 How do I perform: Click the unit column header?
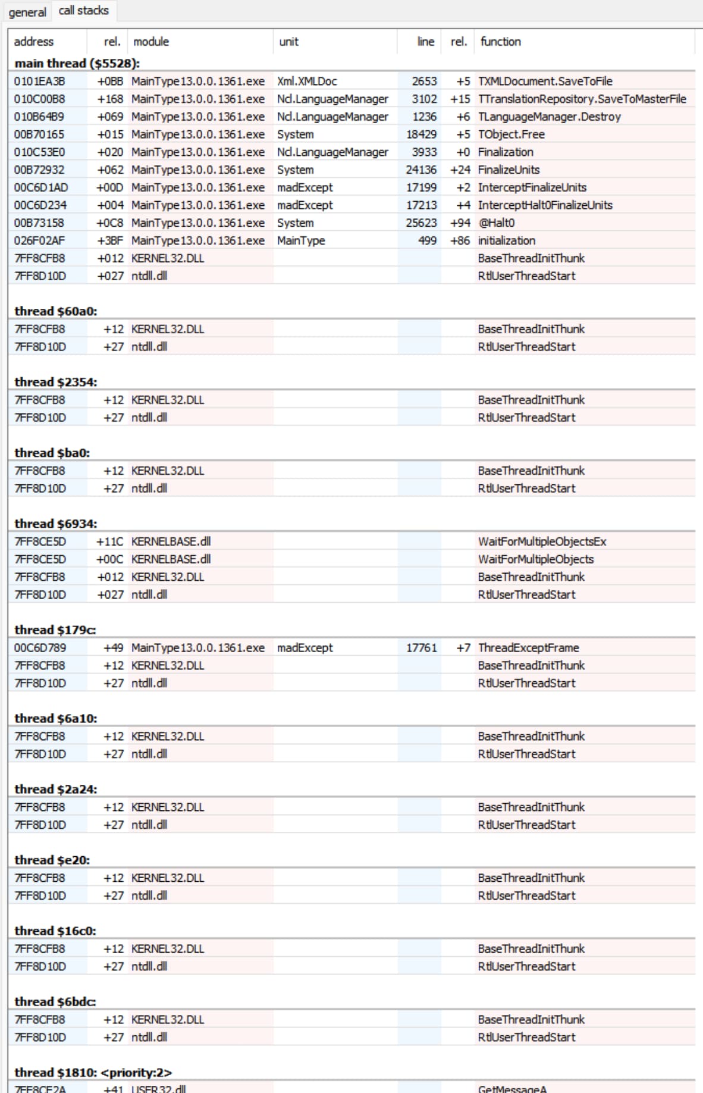(289, 42)
